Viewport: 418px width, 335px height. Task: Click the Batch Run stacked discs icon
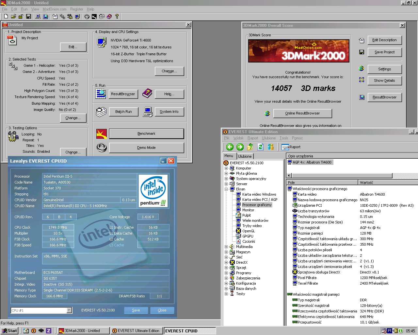click(x=101, y=112)
